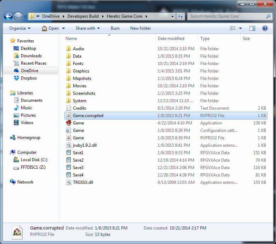The width and height of the screenshot is (276, 244).
Task: Open the Dropbox favorite in sidebar
Action: [x=29, y=78]
